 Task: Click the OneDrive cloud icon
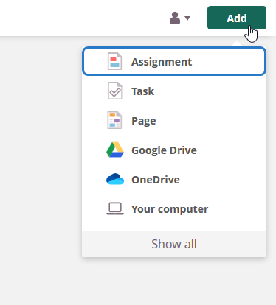(115, 179)
